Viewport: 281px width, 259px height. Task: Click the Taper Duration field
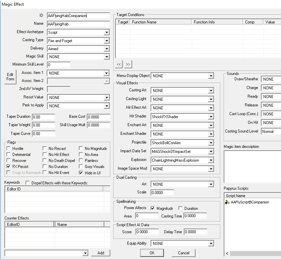click(x=44, y=117)
